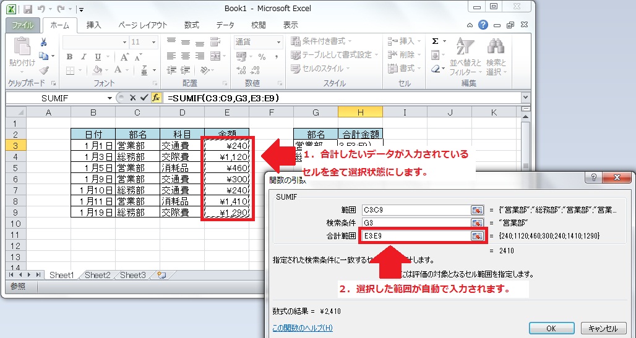The width and height of the screenshot is (636, 338).
Task: Decrease font size with small A icon
Action: point(139,57)
